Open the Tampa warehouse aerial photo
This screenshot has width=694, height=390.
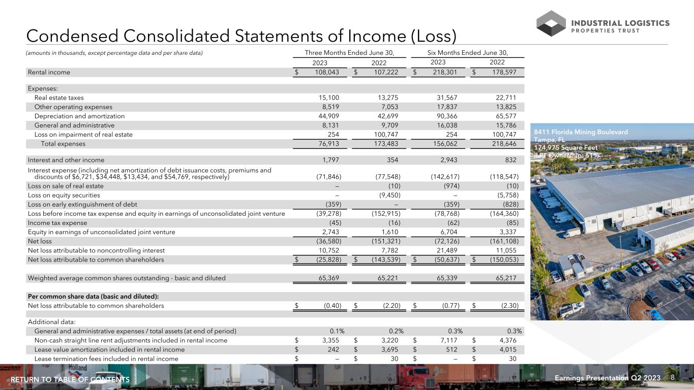[612, 221]
